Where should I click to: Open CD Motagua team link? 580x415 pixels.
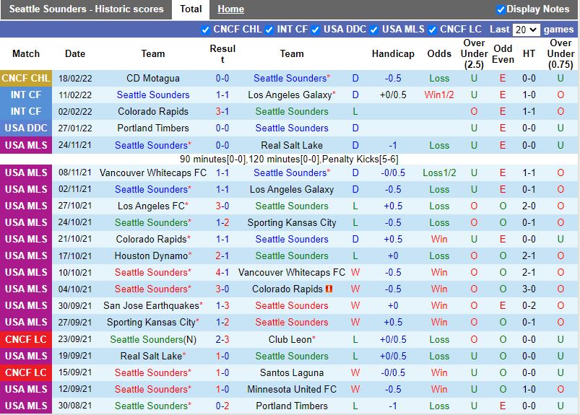point(153,79)
